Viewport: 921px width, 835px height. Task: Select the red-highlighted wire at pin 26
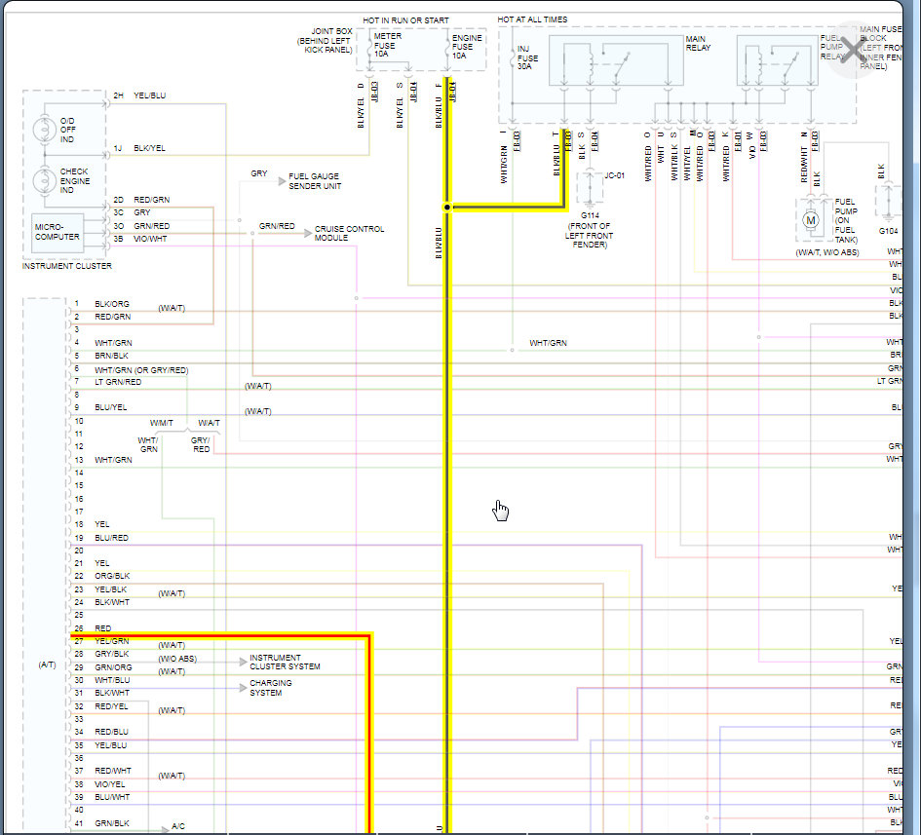(221, 634)
